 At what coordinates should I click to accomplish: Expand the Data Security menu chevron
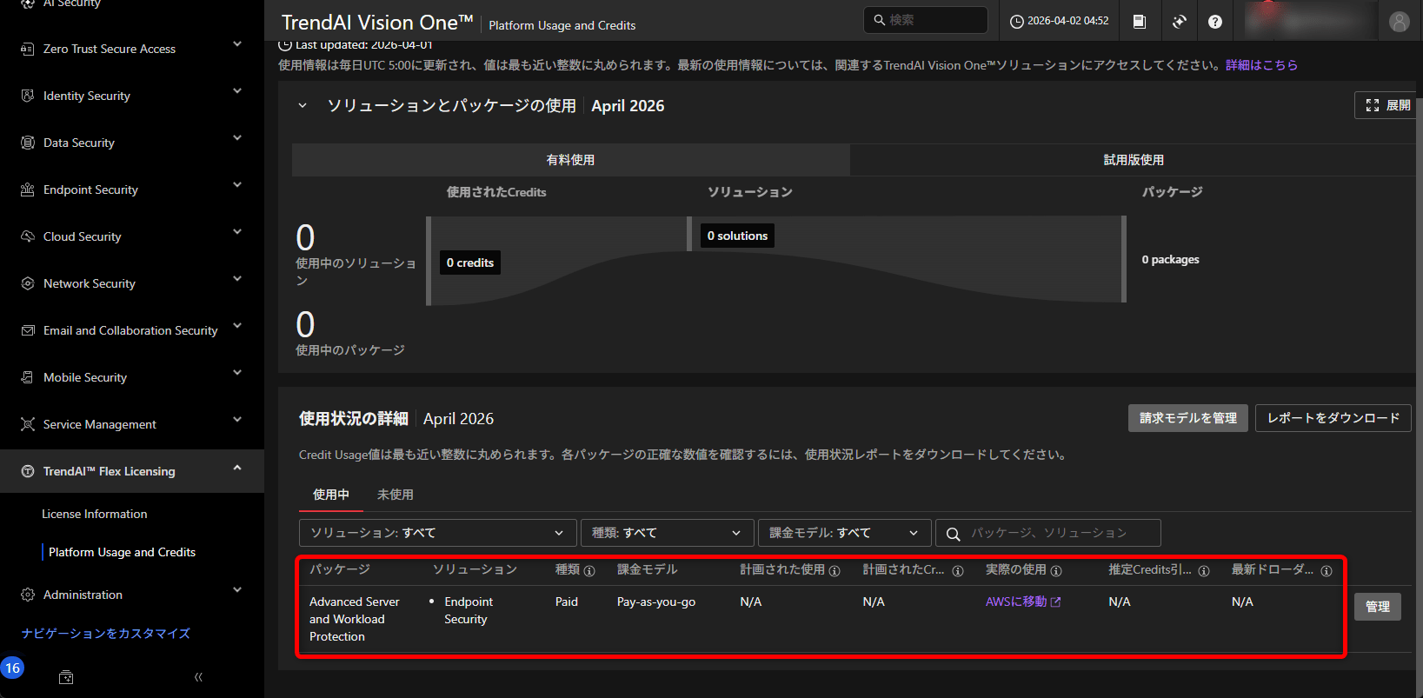pyautogui.click(x=237, y=138)
